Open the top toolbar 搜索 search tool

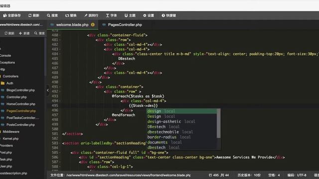pyautogui.click(x=52, y=15)
